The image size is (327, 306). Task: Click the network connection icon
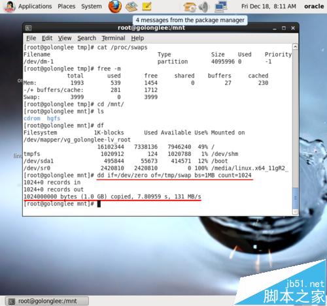pos(220,7)
